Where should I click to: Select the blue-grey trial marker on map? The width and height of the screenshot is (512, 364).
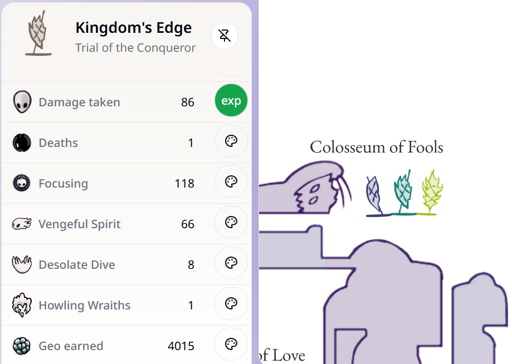tap(374, 195)
